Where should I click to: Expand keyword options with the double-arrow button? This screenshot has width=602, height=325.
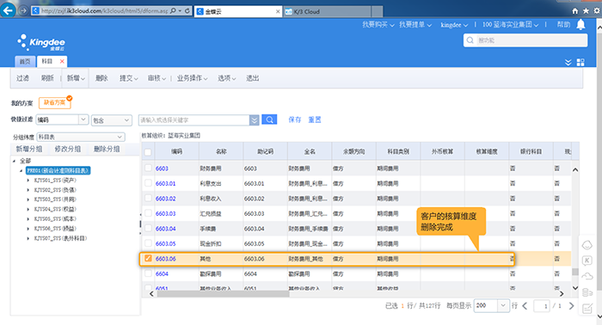[255, 120]
